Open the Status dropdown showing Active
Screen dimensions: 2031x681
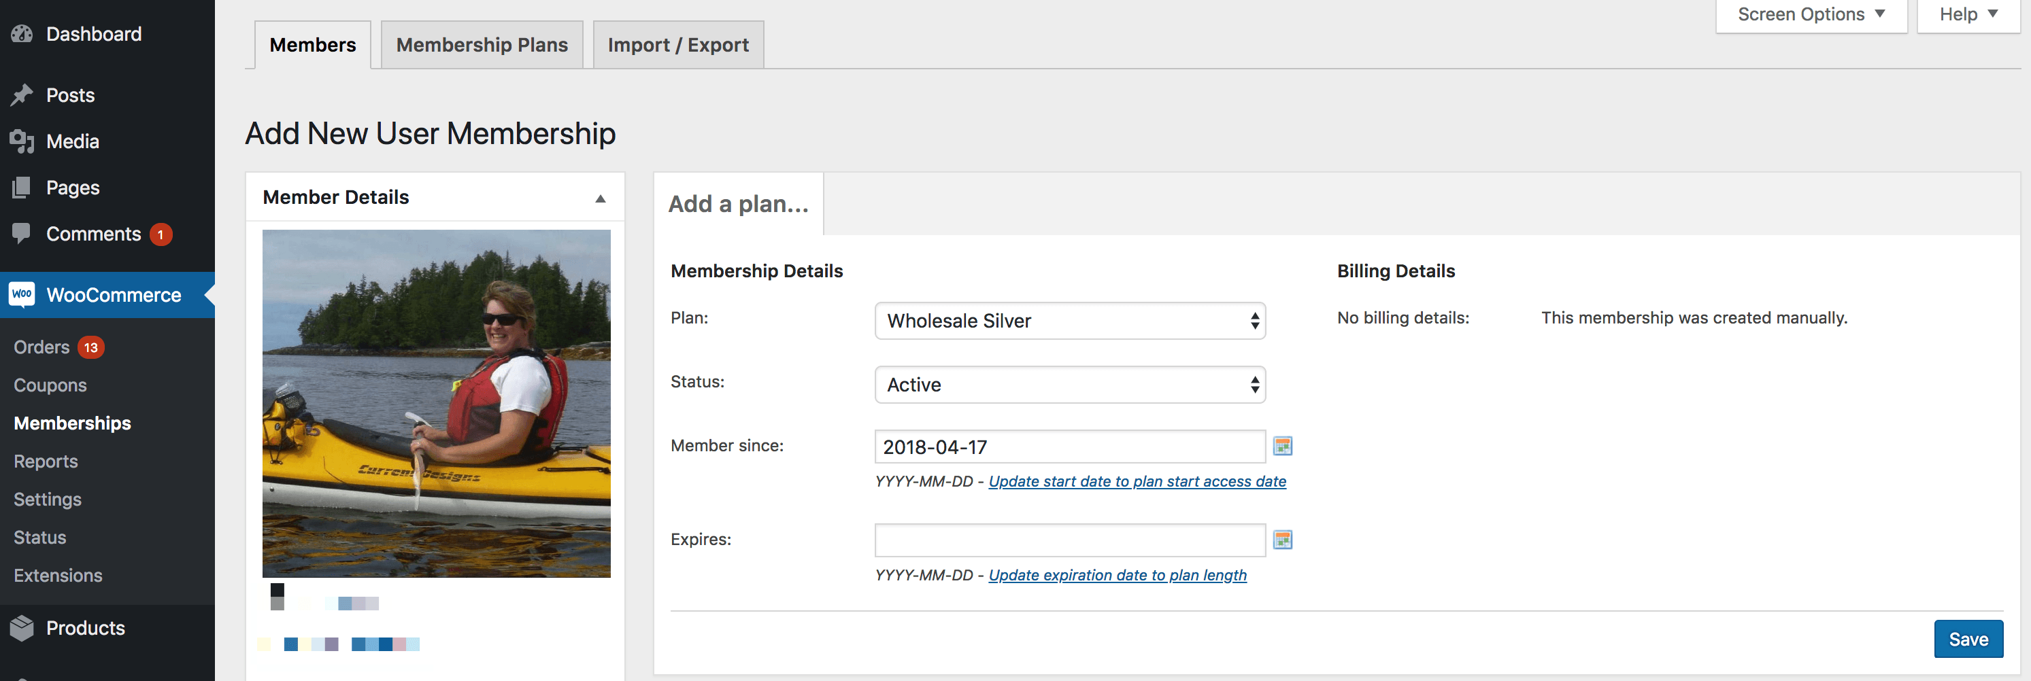pos(1069,385)
